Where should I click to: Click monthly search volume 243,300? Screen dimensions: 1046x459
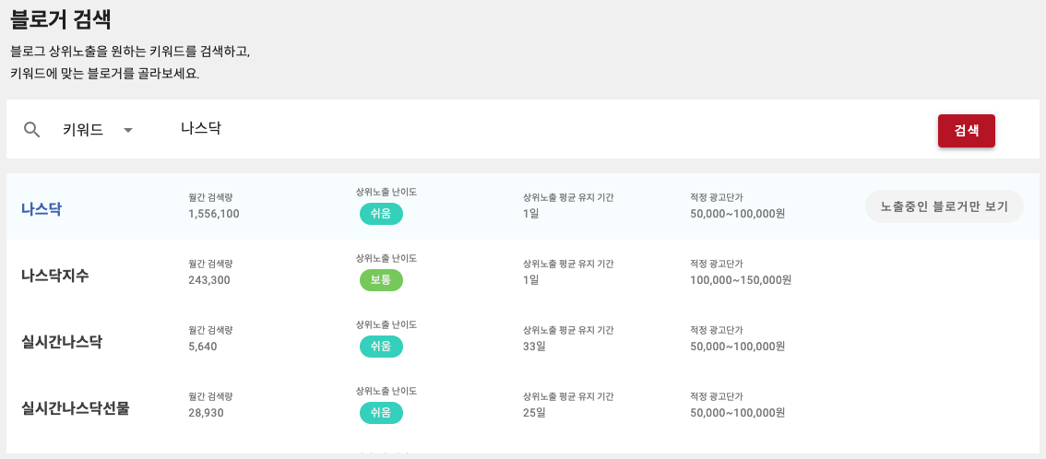(209, 280)
